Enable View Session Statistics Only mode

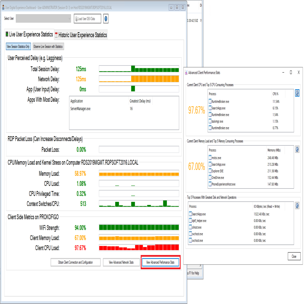click(18, 47)
